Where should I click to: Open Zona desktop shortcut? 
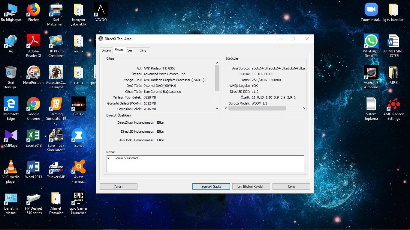[79, 138]
